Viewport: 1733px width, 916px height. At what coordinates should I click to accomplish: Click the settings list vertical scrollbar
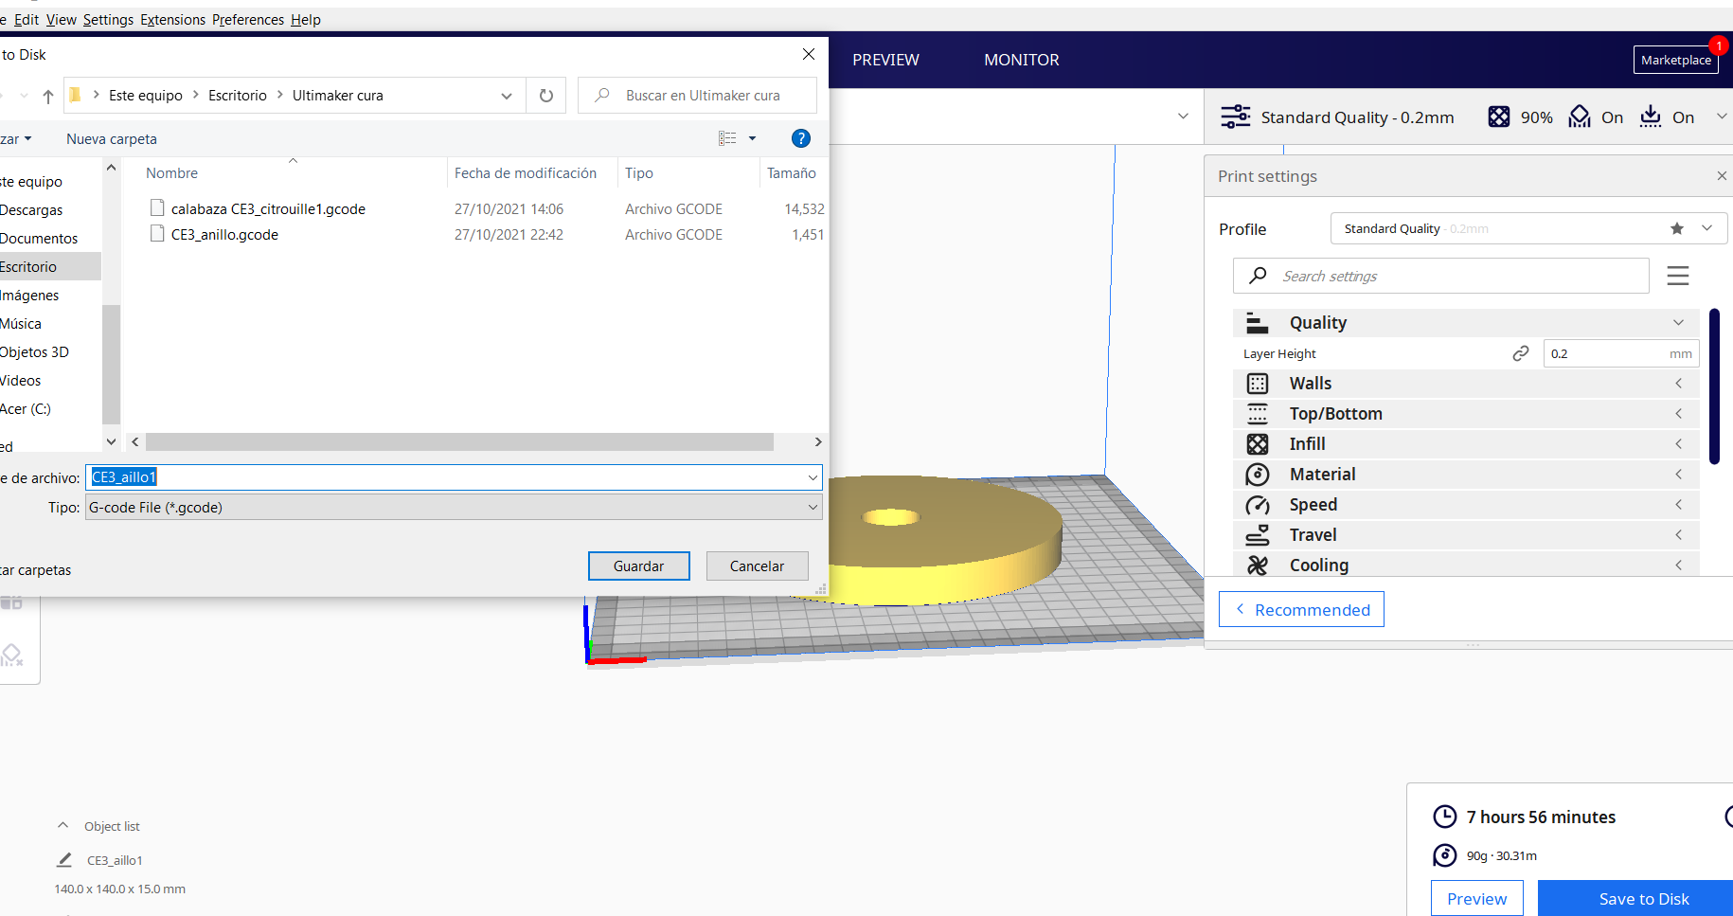[x=1714, y=386]
